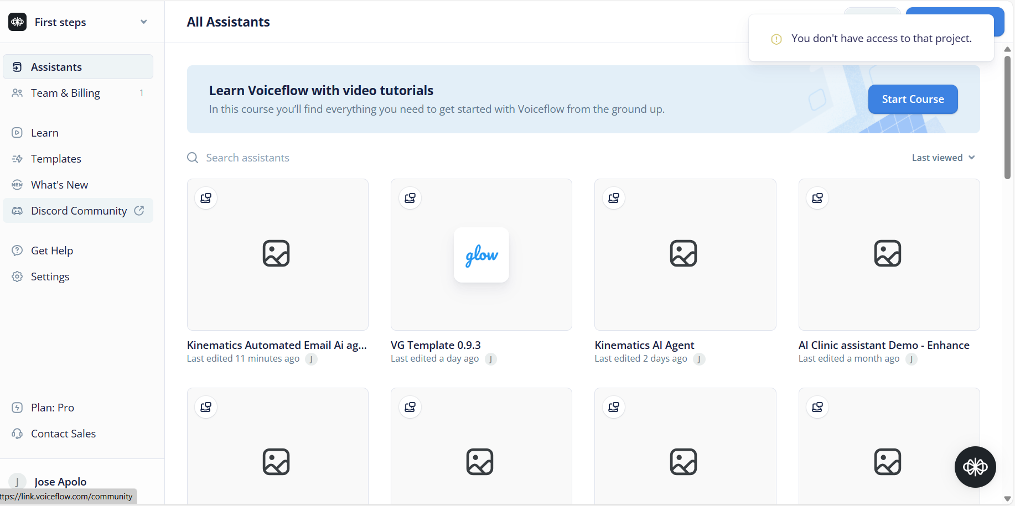Viewport: 1015px width, 506px height.
Task: Click the image placeholder on Kinematics AI Agent card
Action: click(x=683, y=253)
